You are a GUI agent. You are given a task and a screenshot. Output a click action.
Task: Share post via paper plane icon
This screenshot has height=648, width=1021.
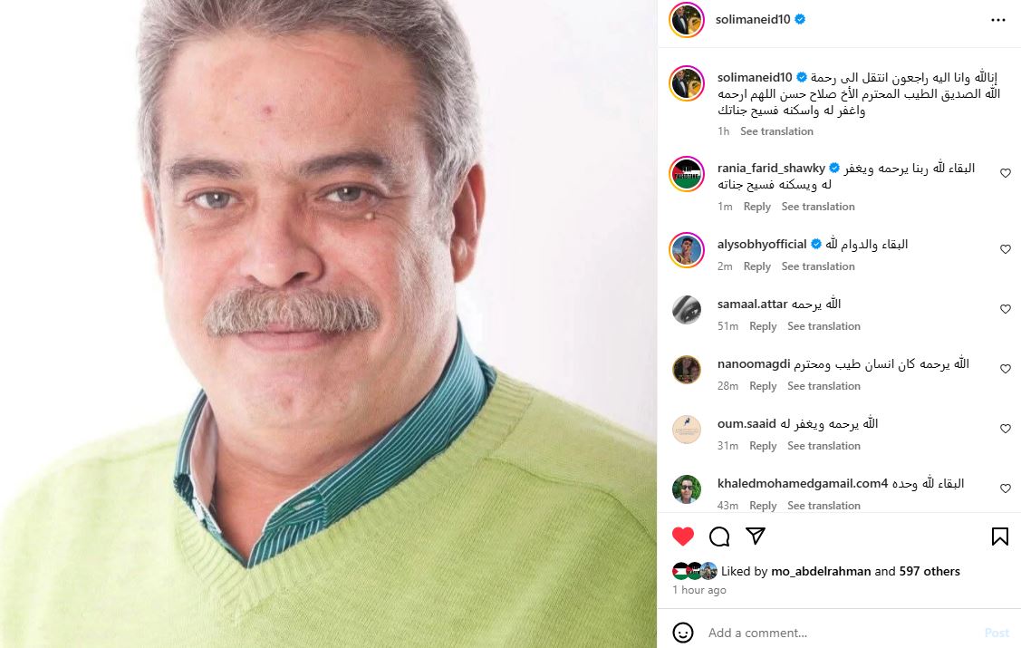click(x=756, y=536)
